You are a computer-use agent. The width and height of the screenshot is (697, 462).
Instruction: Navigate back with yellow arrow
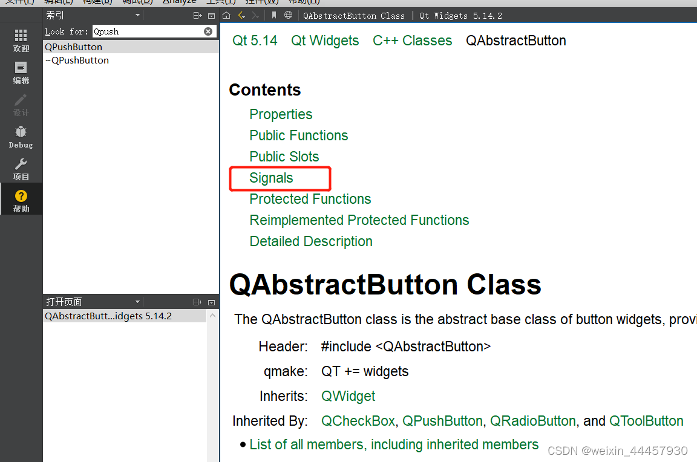(x=241, y=15)
